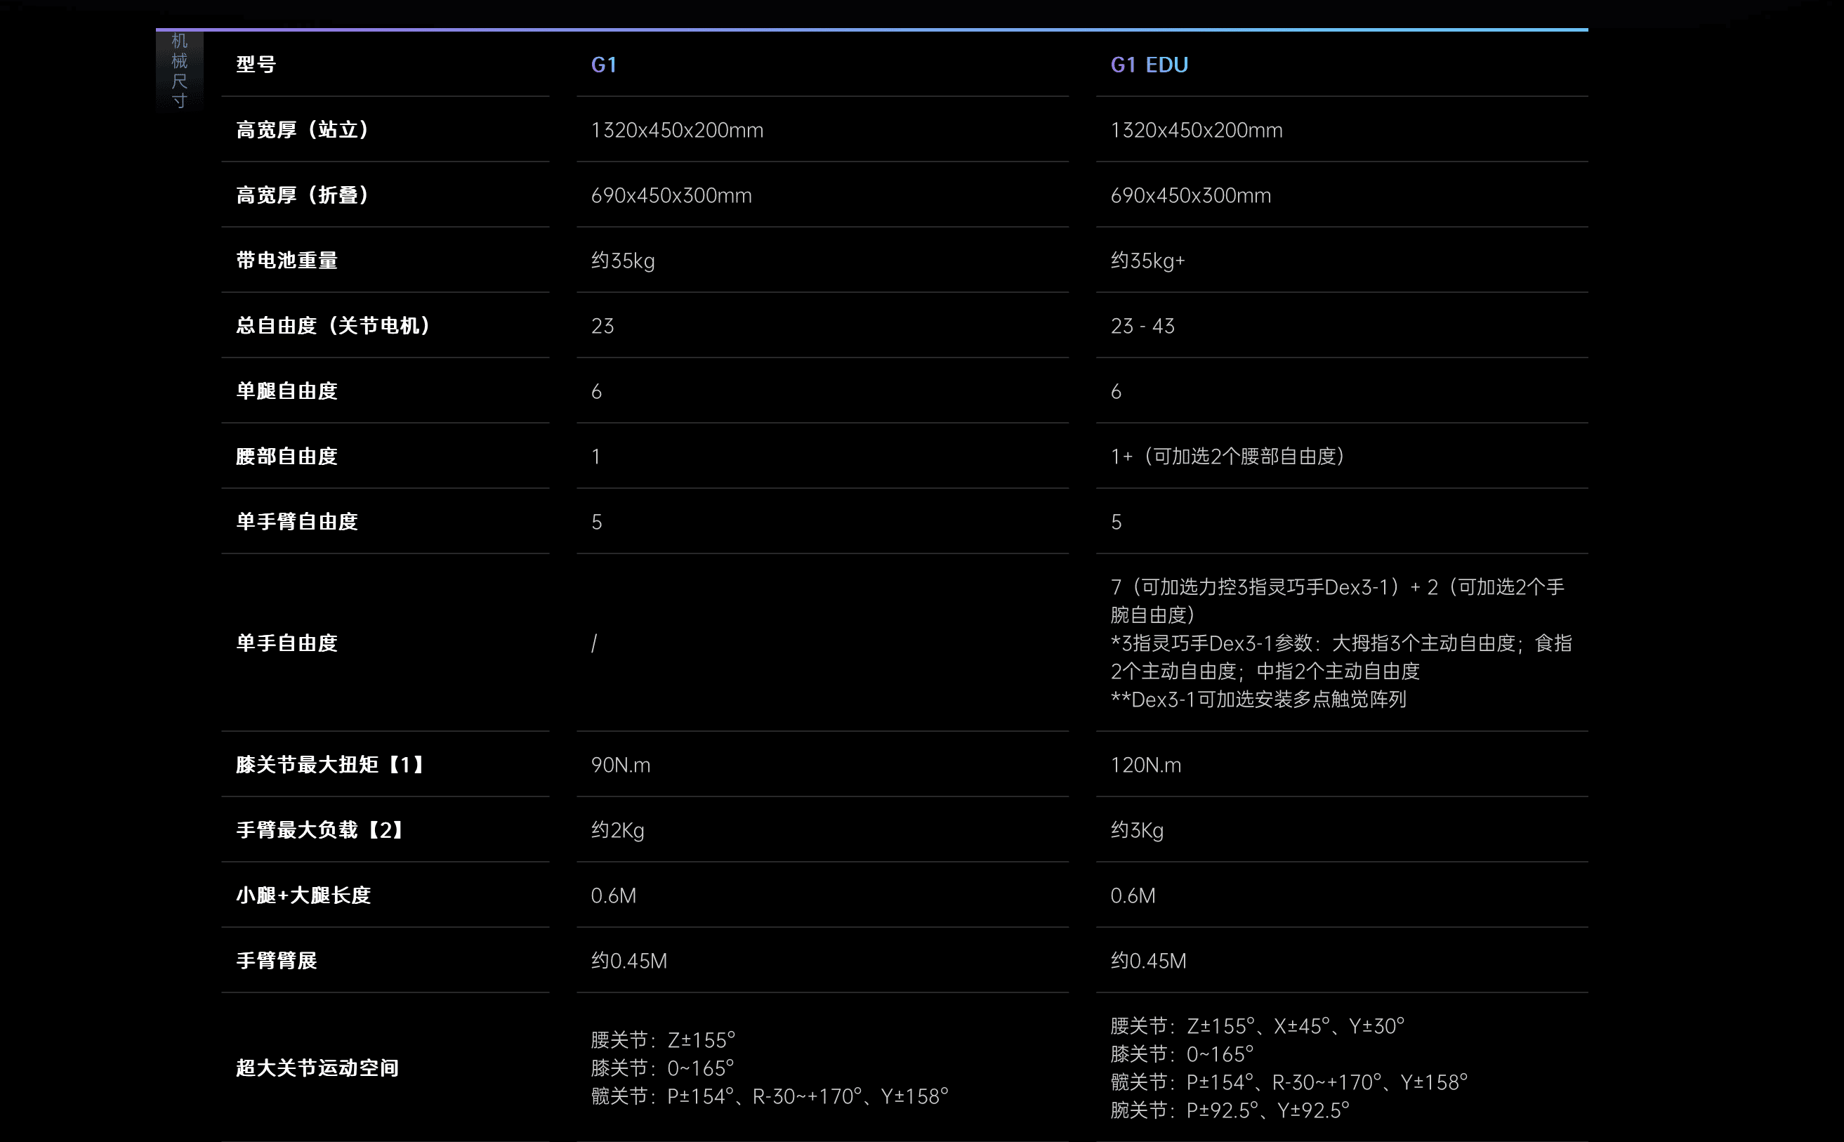The image size is (1844, 1142).
Task: Select the 单手臂自由度 row label
Action: [x=297, y=522]
